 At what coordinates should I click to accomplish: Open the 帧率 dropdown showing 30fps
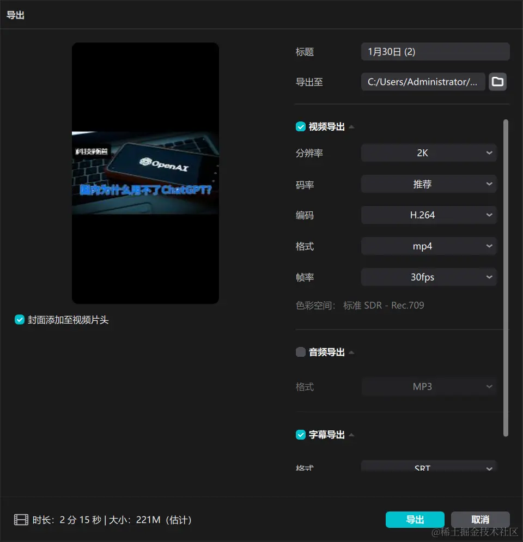click(x=429, y=277)
